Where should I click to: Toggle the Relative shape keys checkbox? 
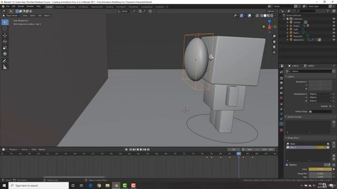click(287, 165)
